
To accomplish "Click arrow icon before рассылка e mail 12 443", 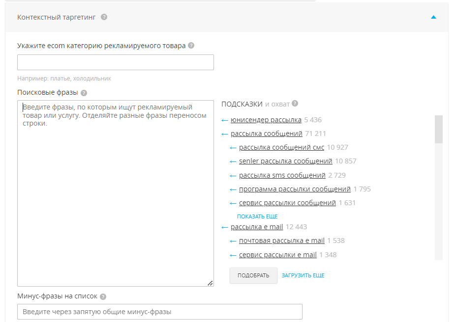I will point(225,227).
